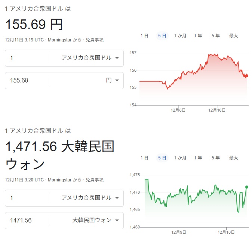Select the 1日 range on won chart
252x246 pixels.
click(x=144, y=158)
